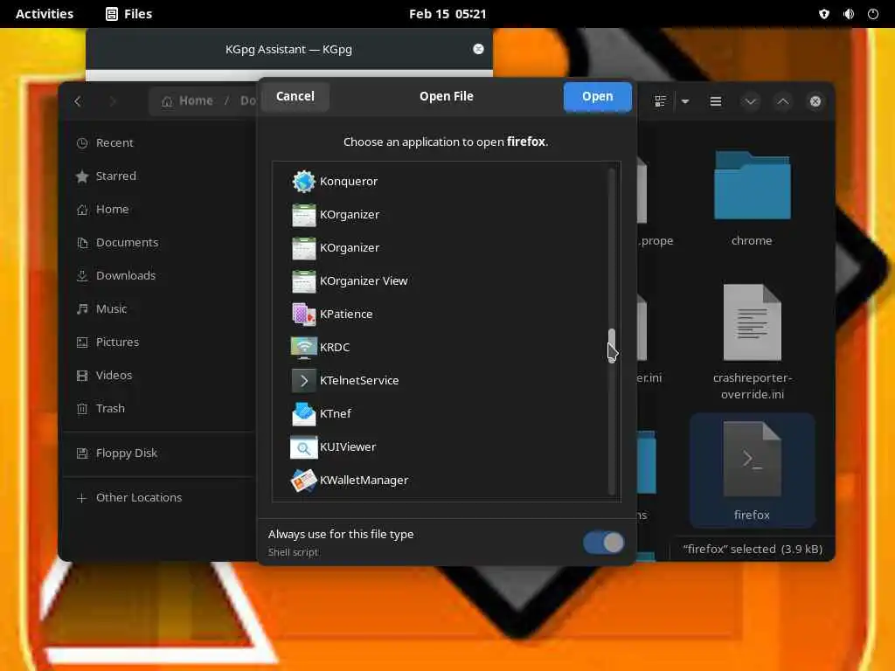Choose KRDC remote desktop icon
Screen dimensions: 895x671
pos(303,347)
